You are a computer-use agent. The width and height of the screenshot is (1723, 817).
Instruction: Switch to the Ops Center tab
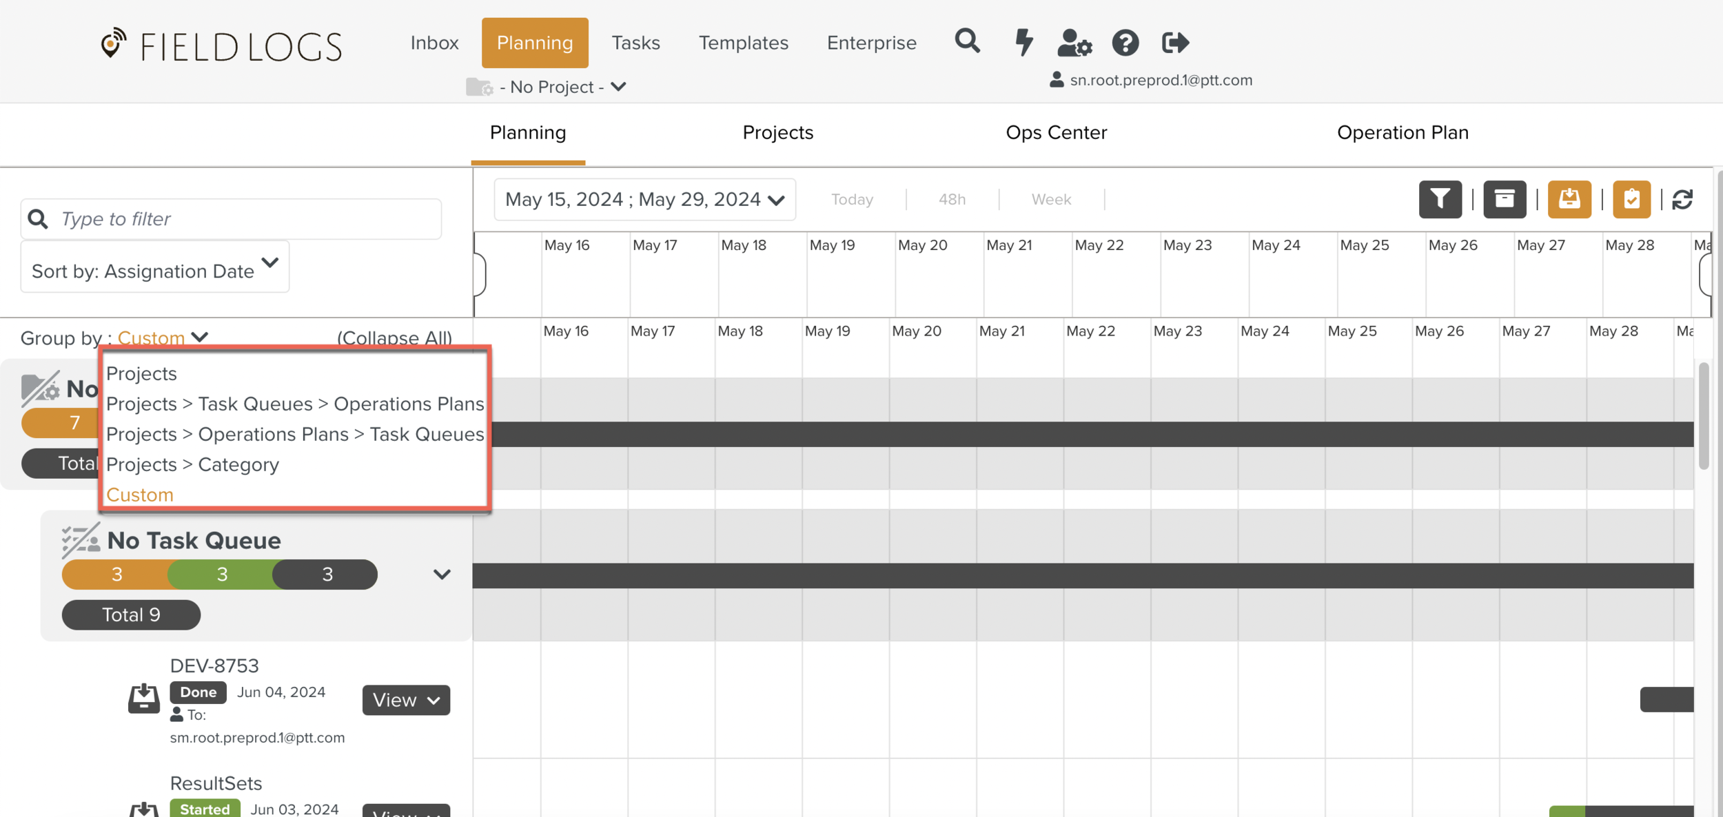pyautogui.click(x=1056, y=132)
